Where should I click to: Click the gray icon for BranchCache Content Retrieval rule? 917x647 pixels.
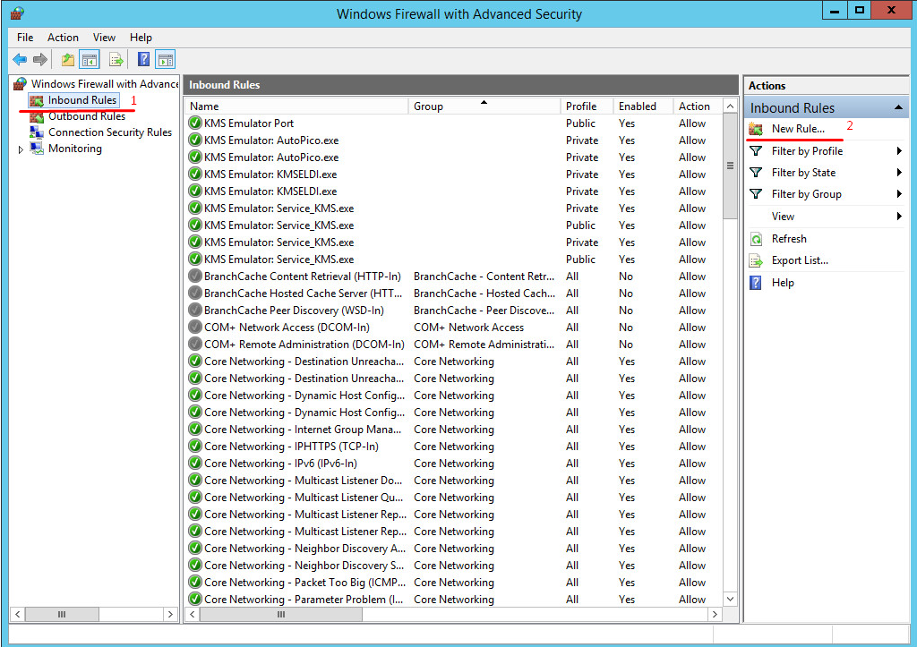tap(195, 277)
